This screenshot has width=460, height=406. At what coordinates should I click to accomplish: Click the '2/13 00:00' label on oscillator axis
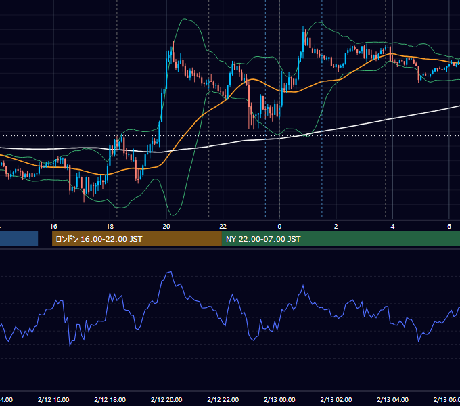pos(279,399)
